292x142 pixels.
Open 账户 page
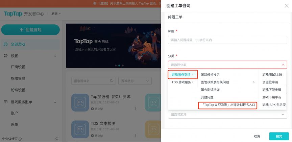(14, 113)
